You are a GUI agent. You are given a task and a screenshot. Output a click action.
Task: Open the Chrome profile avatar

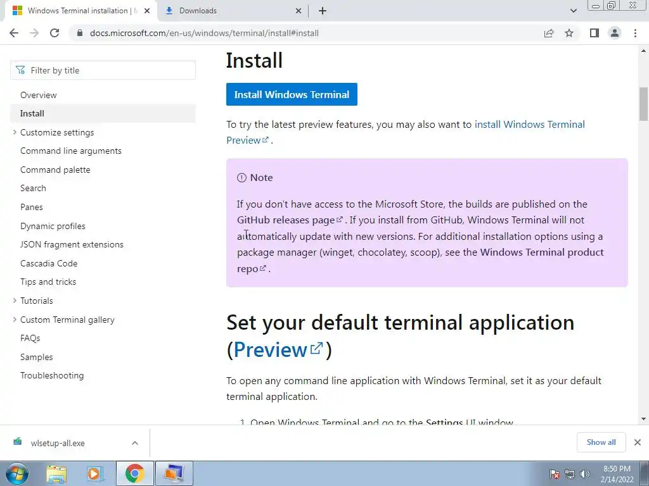[x=615, y=33]
